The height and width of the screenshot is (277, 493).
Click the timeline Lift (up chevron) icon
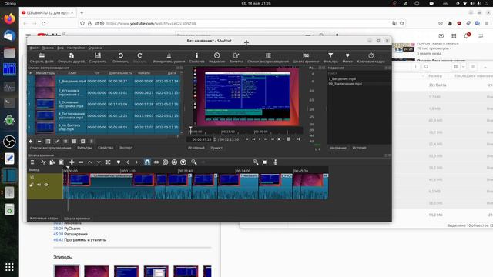(x=89, y=162)
